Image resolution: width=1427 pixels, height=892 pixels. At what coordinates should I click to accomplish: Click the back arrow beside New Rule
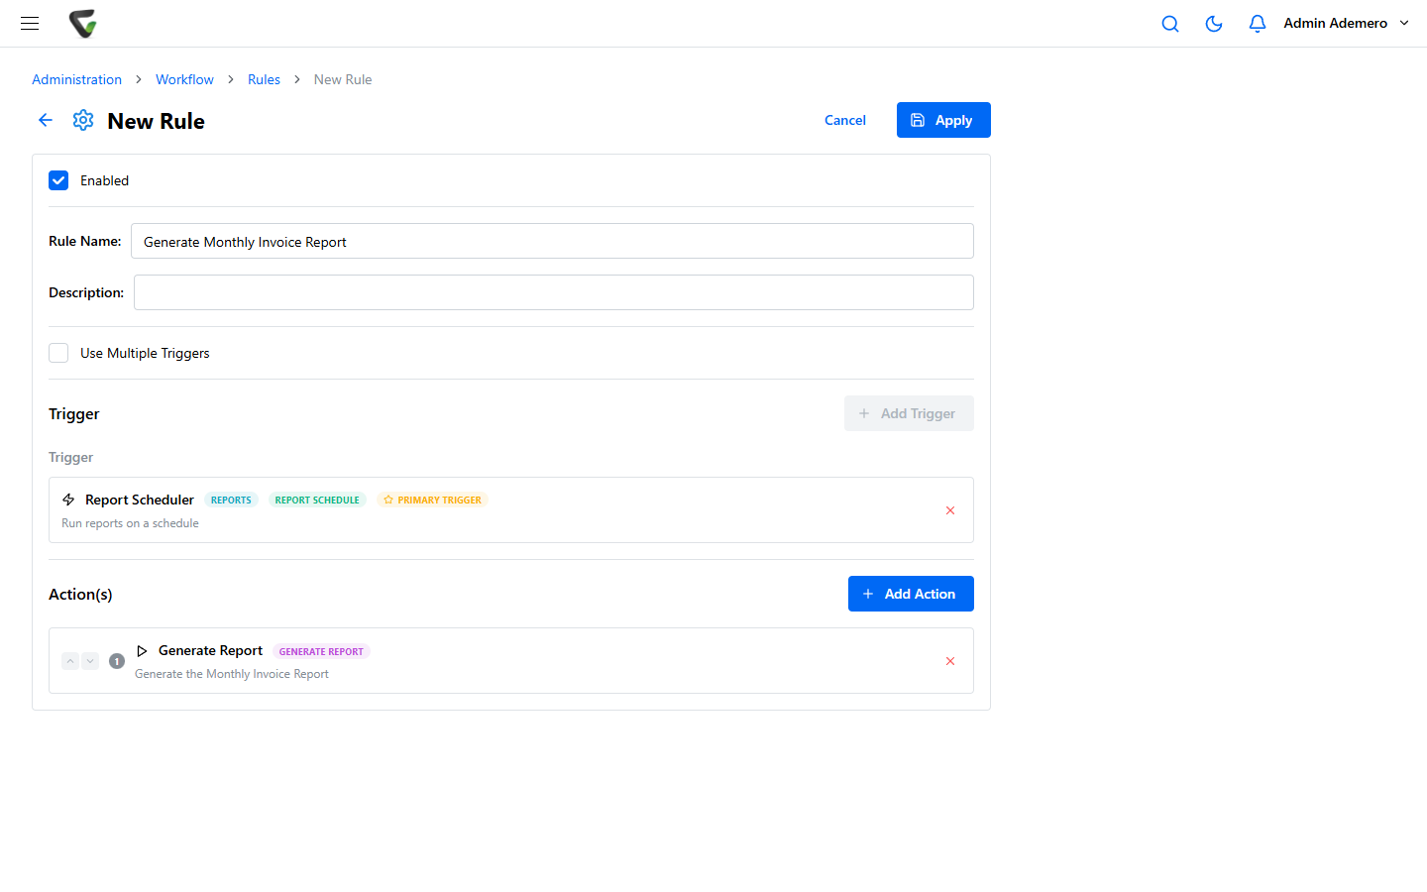[x=46, y=120]
